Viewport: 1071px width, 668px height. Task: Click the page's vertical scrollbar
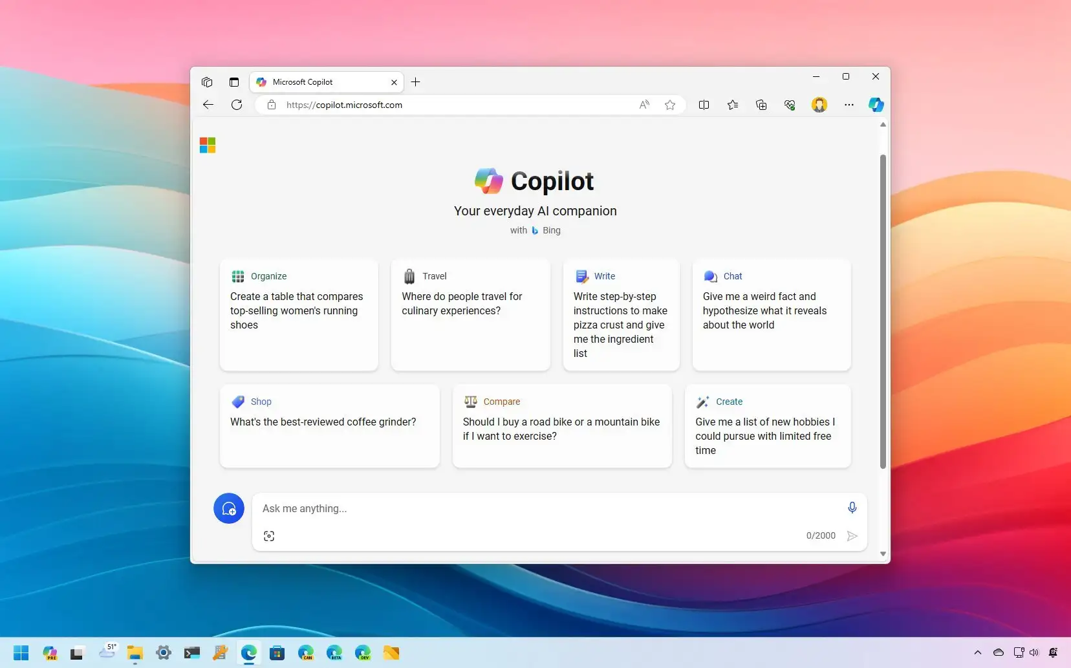[x=883, y=310]
